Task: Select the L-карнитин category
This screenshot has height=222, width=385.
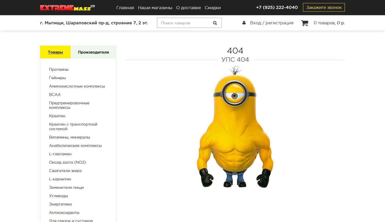Action: [60, 179]
